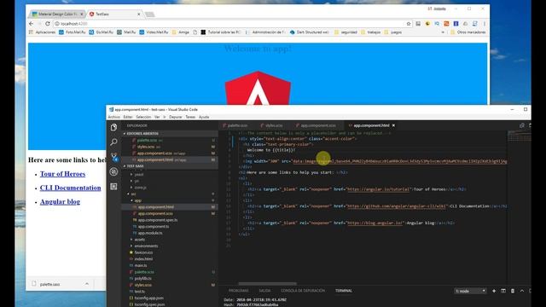The width and height of the screenshot is (546, 307).
Task: Open the Selección menu in VS Code
Action: [x=143, y=117]
